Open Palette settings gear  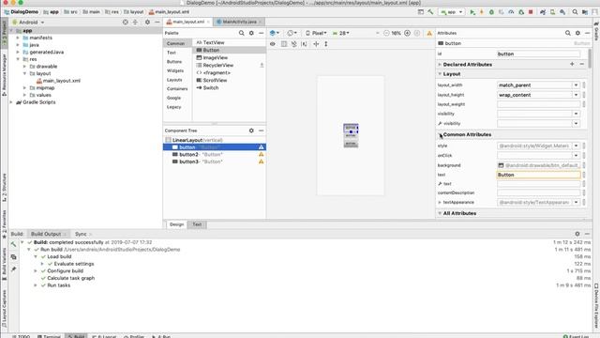(x=251, y=34)
